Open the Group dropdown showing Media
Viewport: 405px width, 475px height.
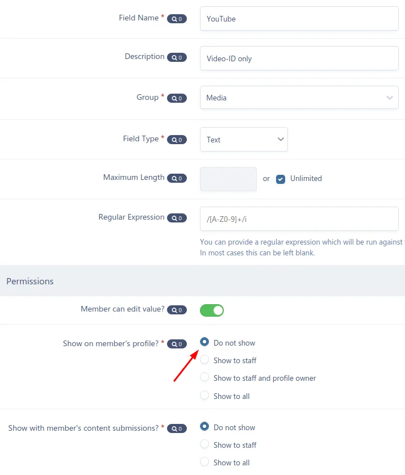click(x=299, y=98)
